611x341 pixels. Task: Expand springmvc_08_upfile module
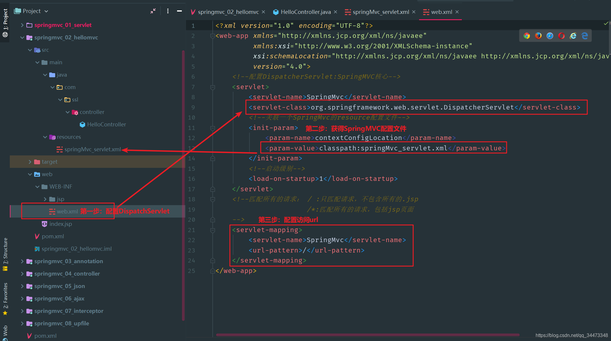pos(22,324)
